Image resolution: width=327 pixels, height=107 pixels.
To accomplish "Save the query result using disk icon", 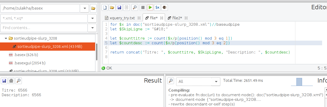I will tap(4, 81).
